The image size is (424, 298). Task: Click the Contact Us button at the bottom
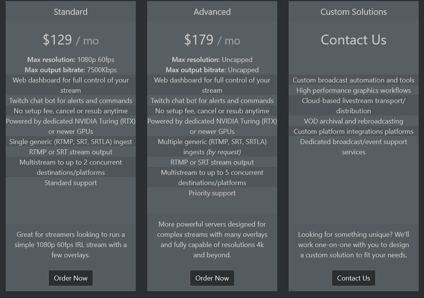(353, 278)
